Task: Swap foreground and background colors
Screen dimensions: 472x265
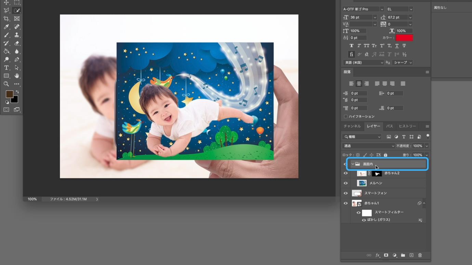Action: tap(17, 92)
